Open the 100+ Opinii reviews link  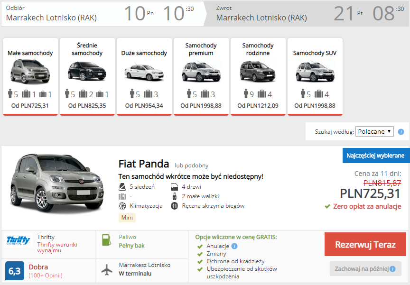point(45,276)
